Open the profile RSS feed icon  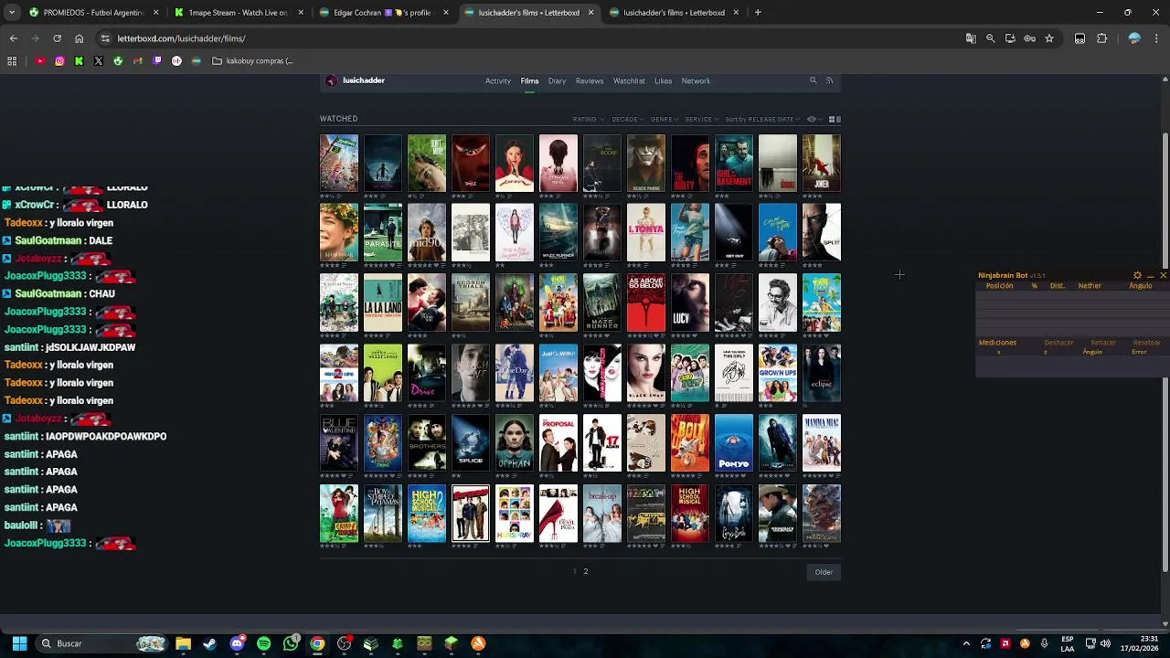tap(829, 80)
